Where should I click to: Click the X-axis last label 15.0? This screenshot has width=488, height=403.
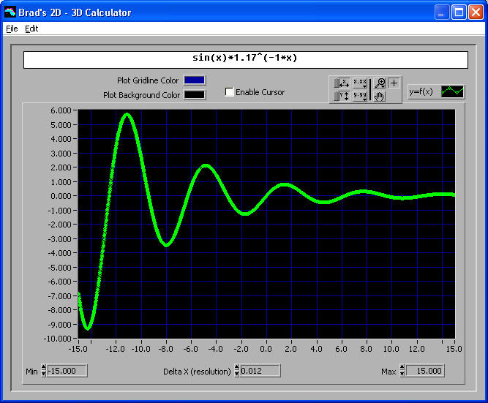pyautogui.click(x=454, y=349)
